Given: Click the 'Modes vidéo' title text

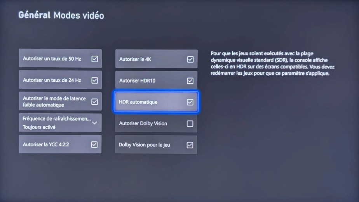Looking at the screenshot, I should coord(79,15).
